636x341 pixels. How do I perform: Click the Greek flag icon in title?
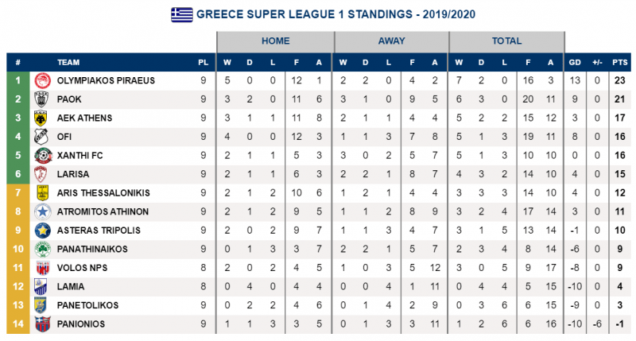click(182, 14)
